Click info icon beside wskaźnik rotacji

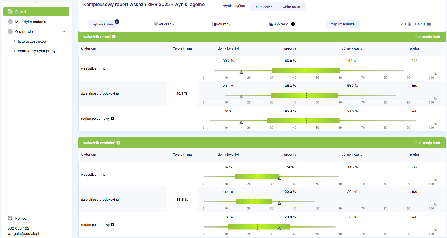point(114,37)
